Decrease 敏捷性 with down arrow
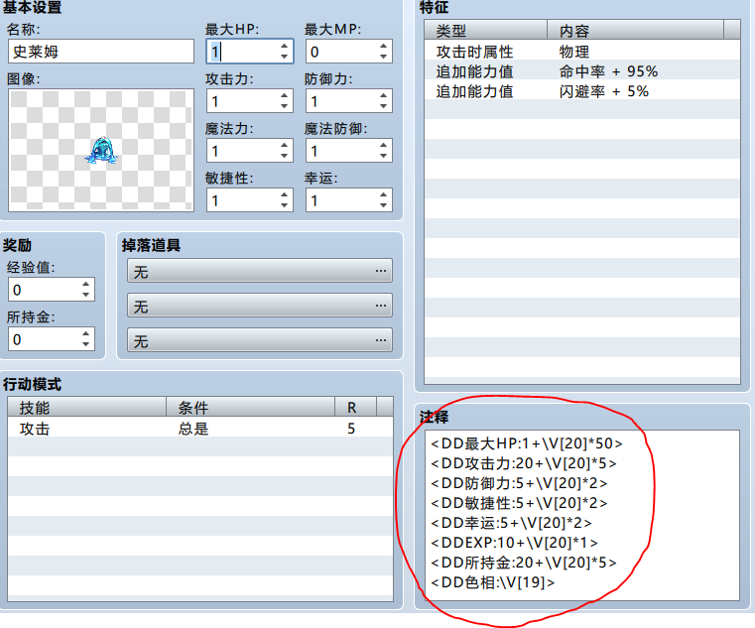This screenshot has height=628, width=755. pos(284,205)
